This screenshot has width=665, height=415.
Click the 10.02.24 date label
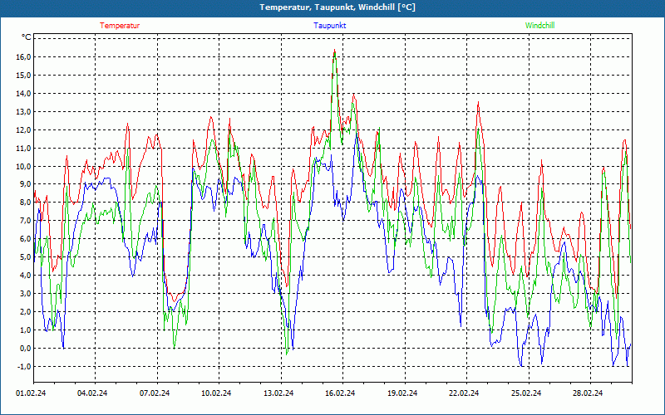[x=216, y=393]
